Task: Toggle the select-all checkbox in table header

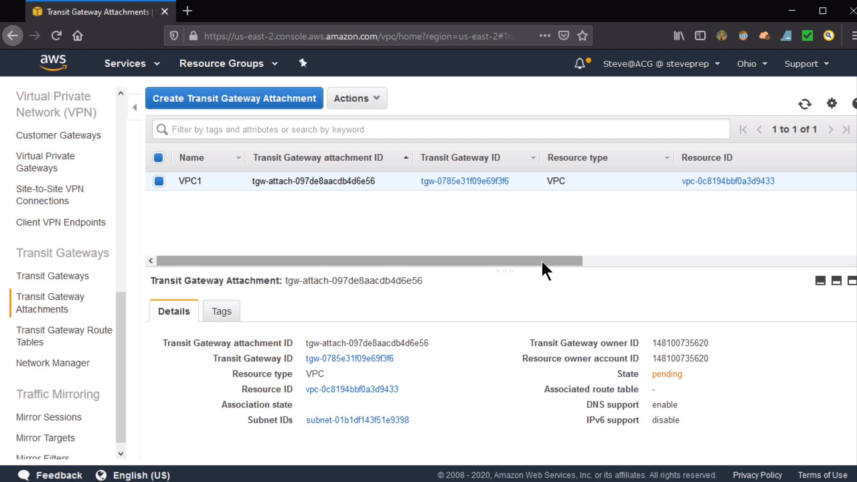Action: (x=158, y=158)
